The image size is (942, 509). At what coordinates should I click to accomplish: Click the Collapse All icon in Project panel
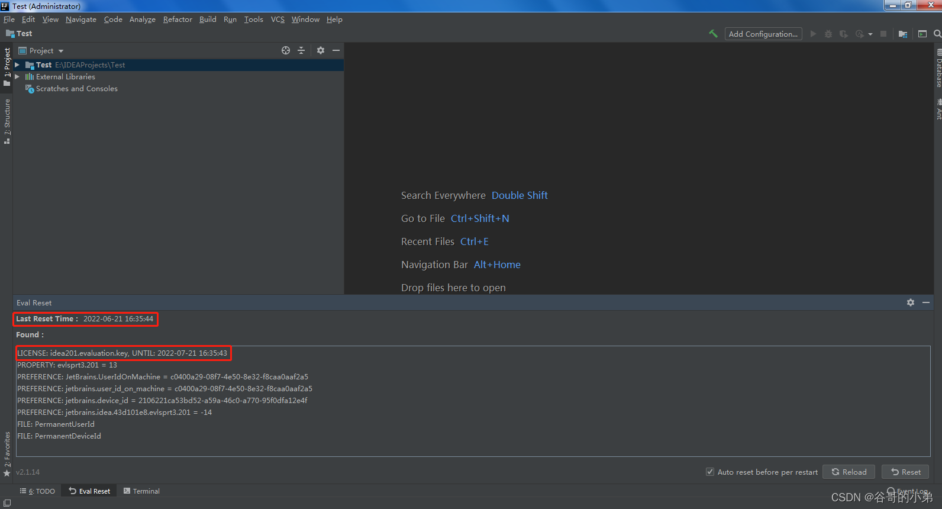coord(301,50)
